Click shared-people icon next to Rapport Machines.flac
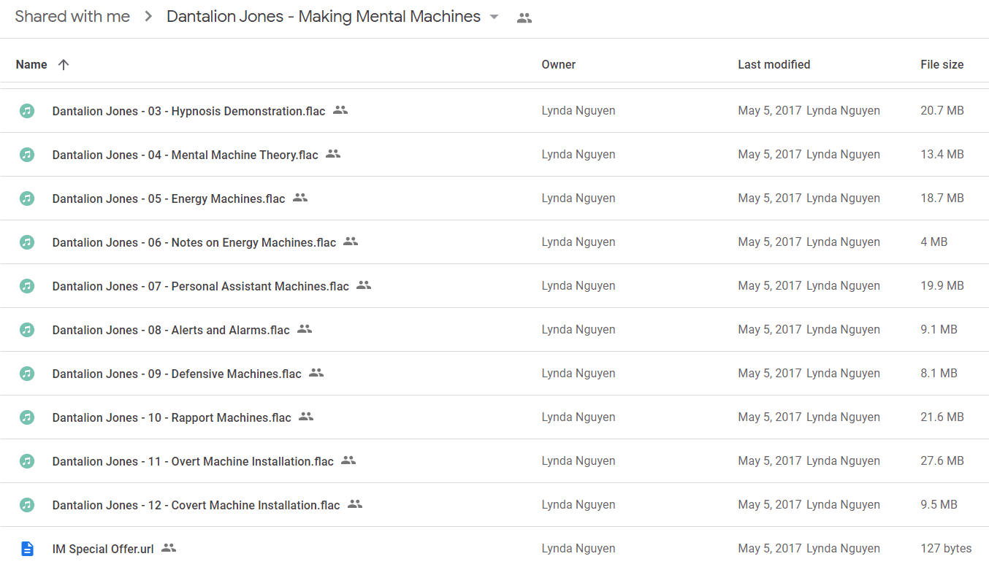989x567 pixels. point(306,417)
